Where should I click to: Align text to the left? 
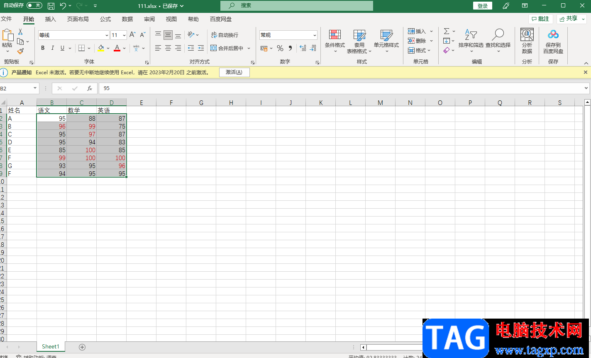coord(158,48)
